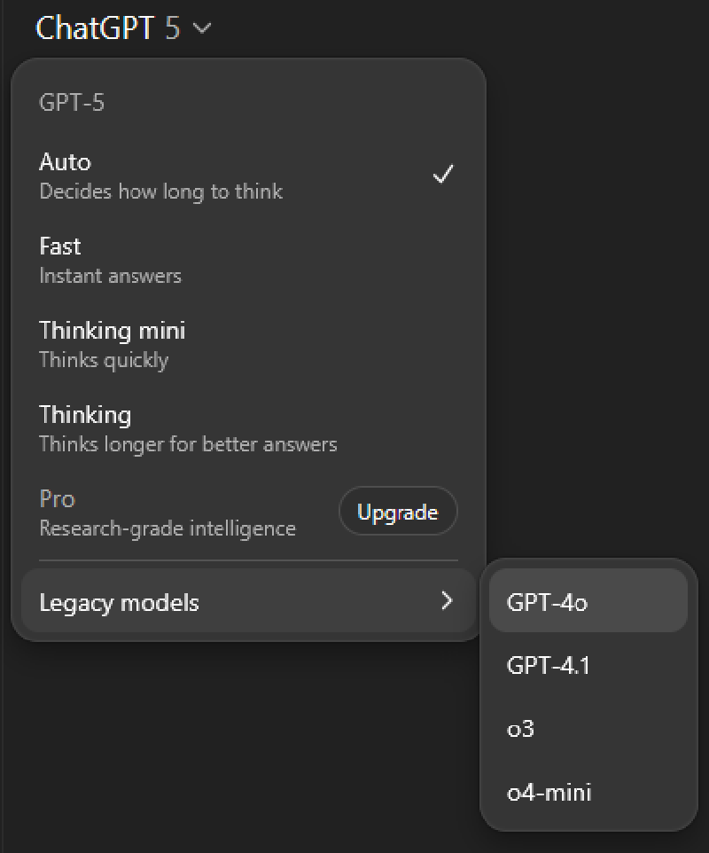Click the Pro research-grade intelligence entry

pos(168,513)
